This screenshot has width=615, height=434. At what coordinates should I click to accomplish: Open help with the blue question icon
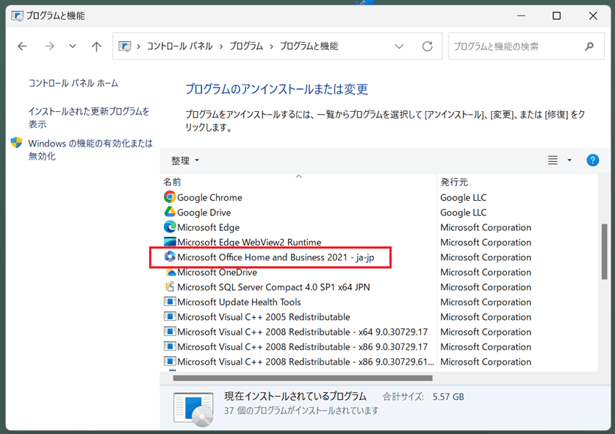click(593, 160)
